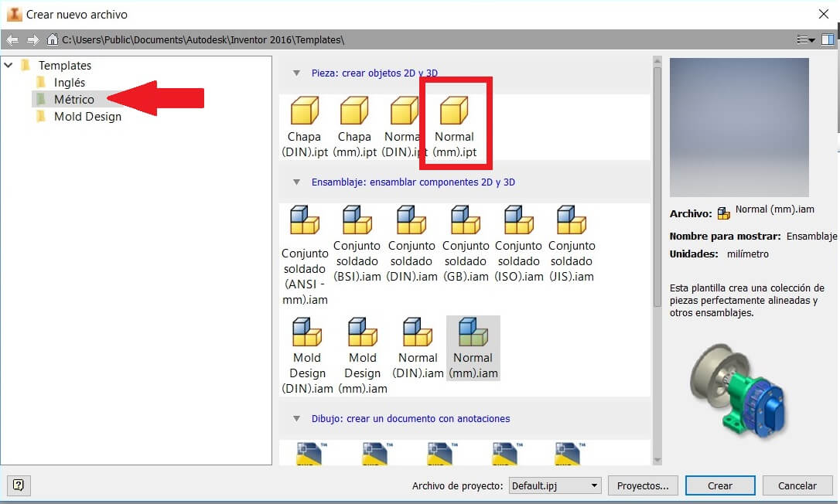Toggle the preview pane icon
The height and width of the screenshot is (504, 840).
[x=828, y=39]
